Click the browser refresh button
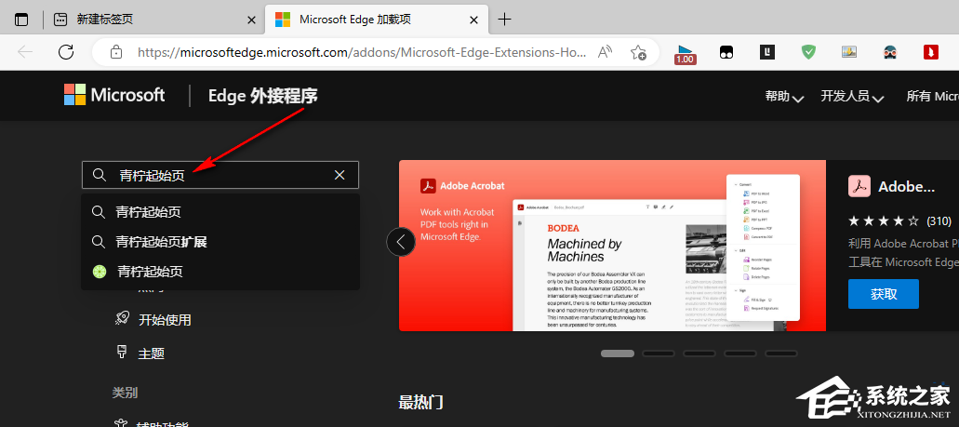The height and width of the screenshot is (427, 959). click(66, 52)
